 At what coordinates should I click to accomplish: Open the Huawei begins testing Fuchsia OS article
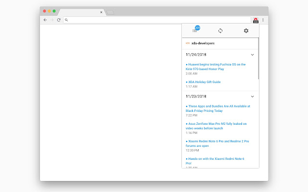pos(216,67)
